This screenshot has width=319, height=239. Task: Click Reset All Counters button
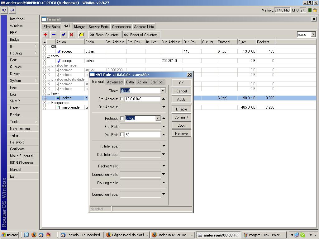pos(141,35)
